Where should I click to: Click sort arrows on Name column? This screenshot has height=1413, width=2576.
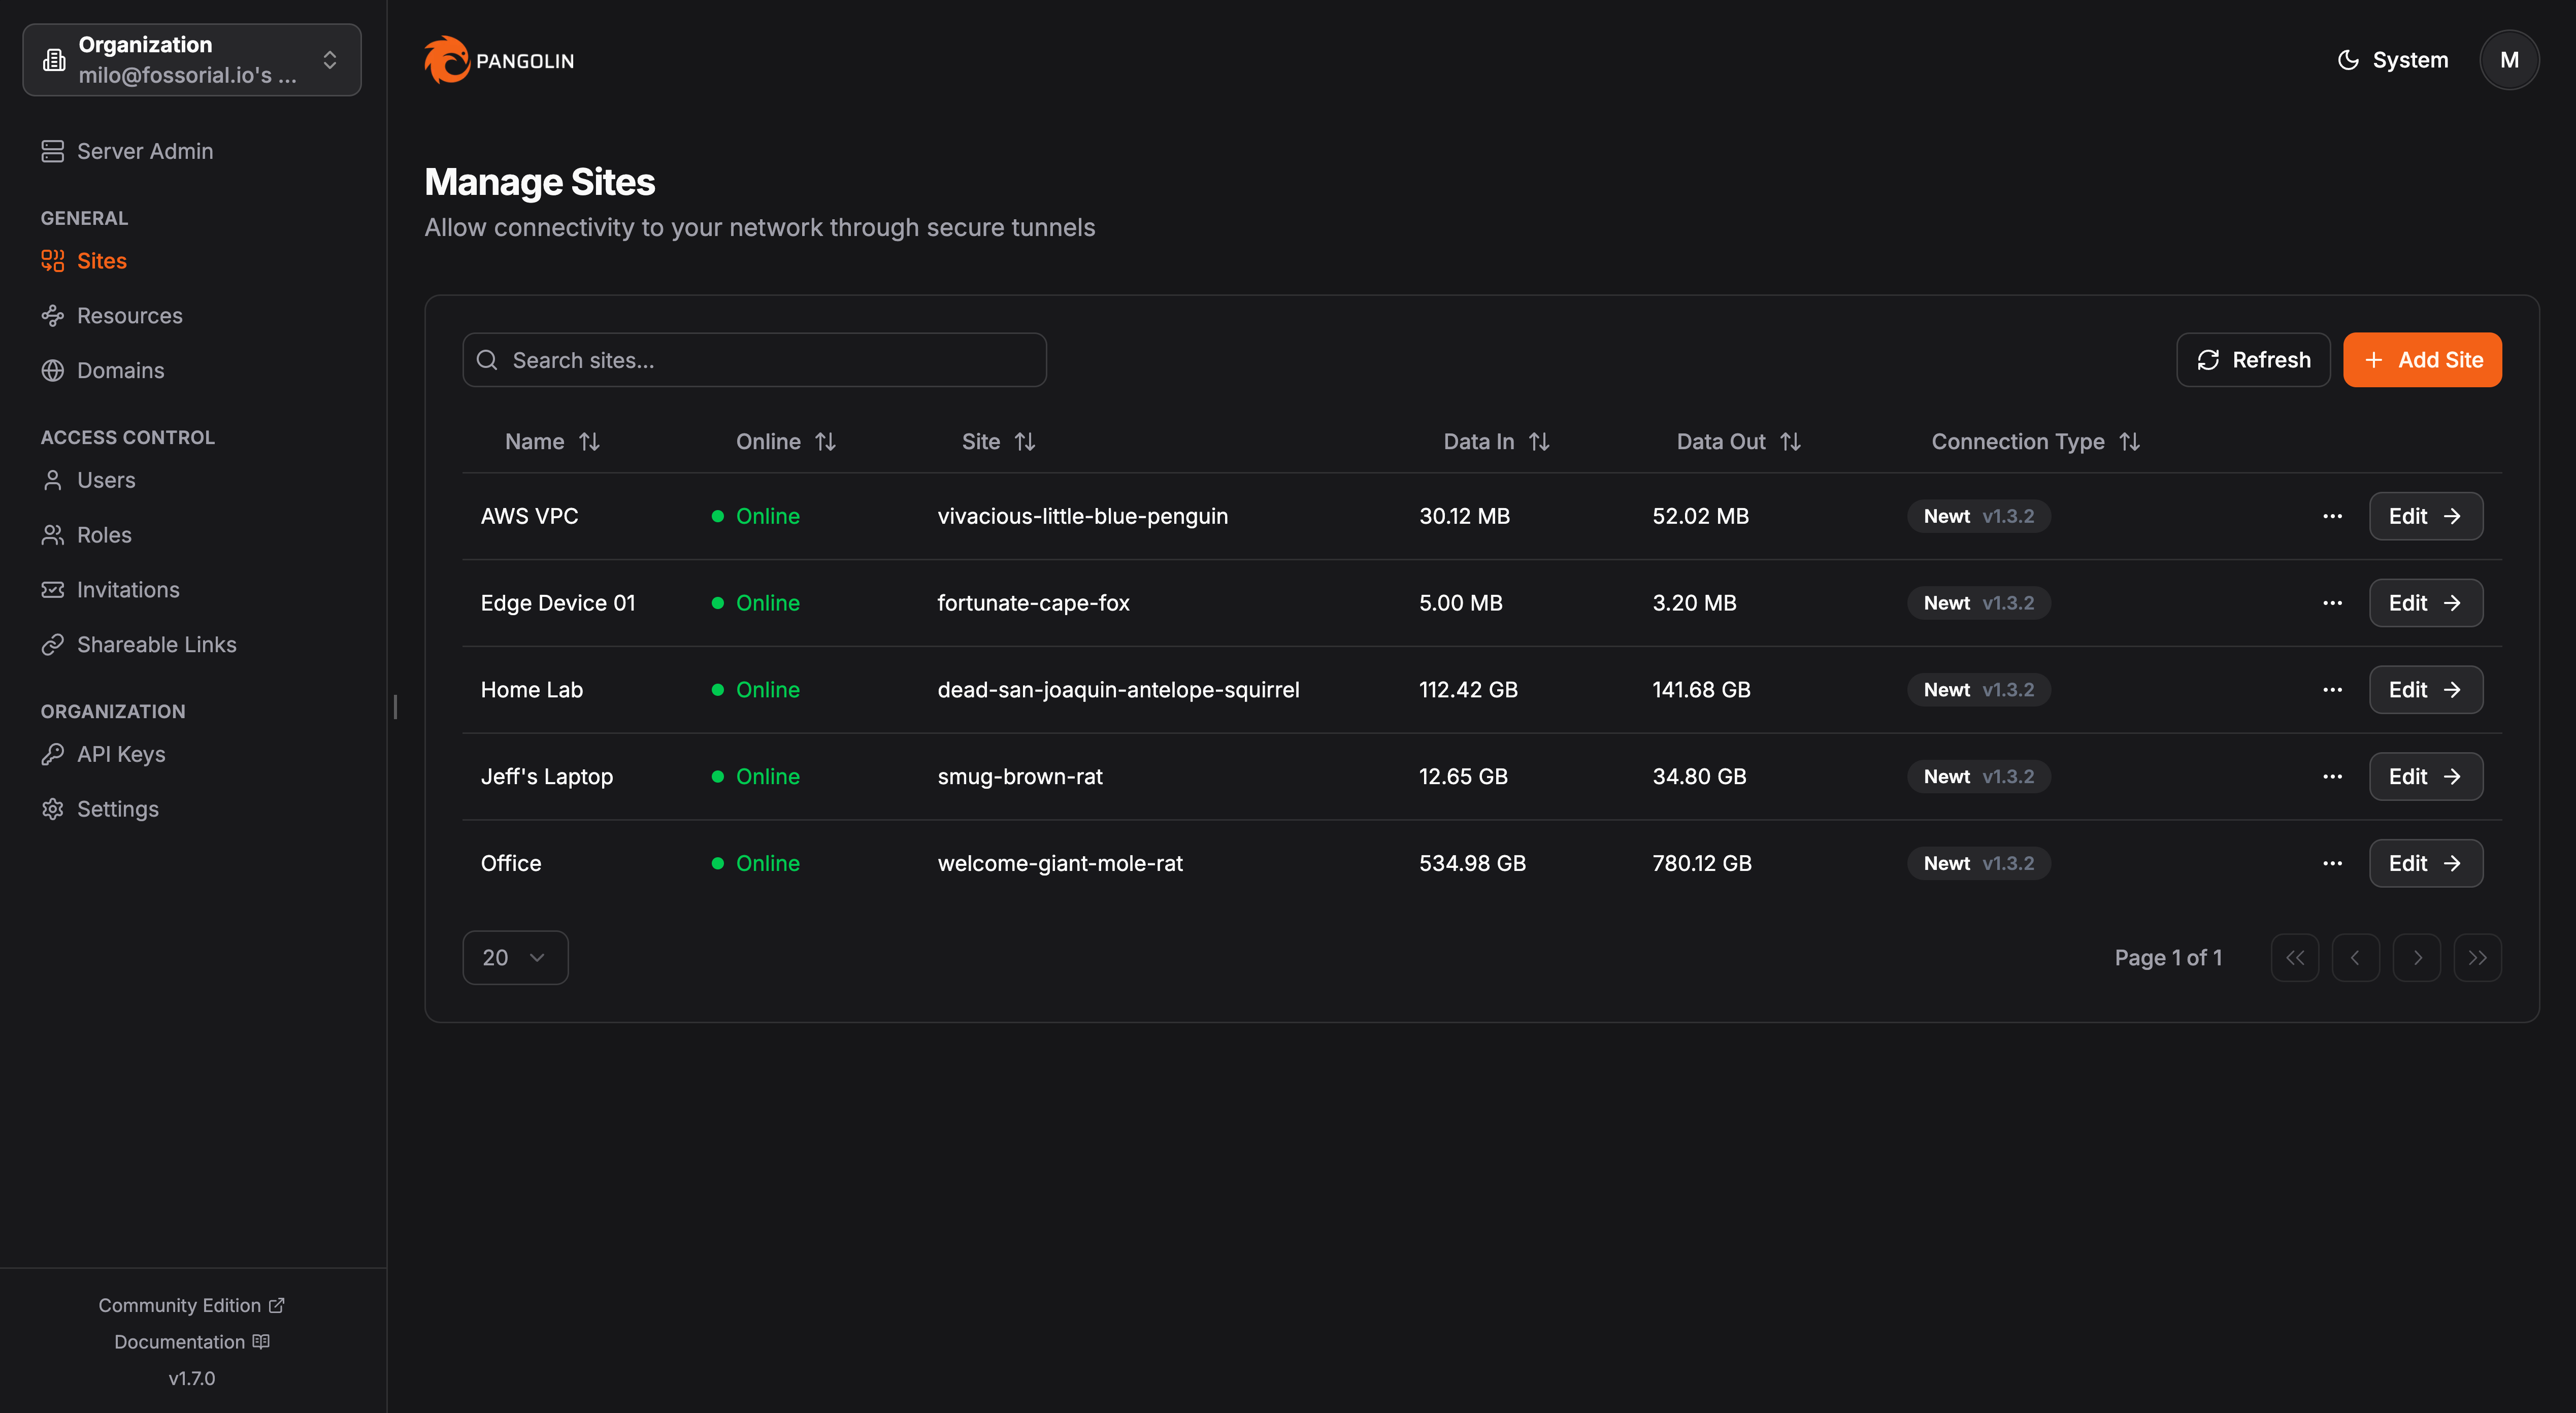coord(589,441)
